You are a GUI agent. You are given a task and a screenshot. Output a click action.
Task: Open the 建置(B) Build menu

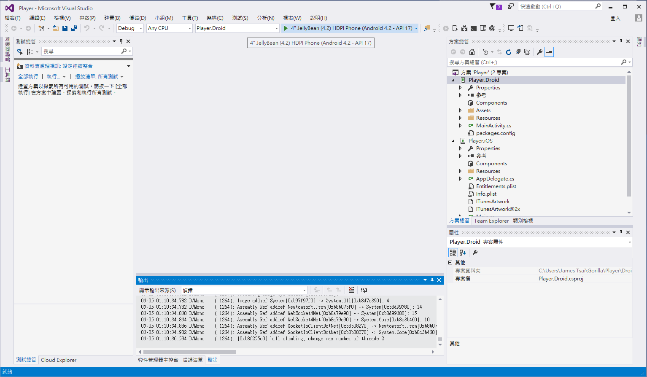(x=112, y=18)
